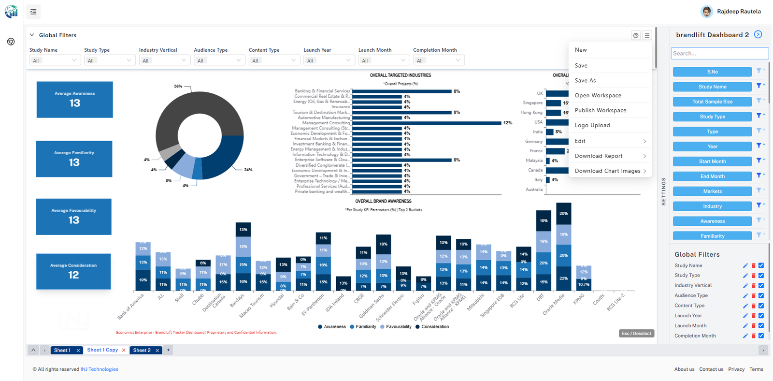Image resolution: width=773 pixels, height=381 pixels.
Task: Choose Publish Workspace menu item
Action: click(x=610, y=110)
